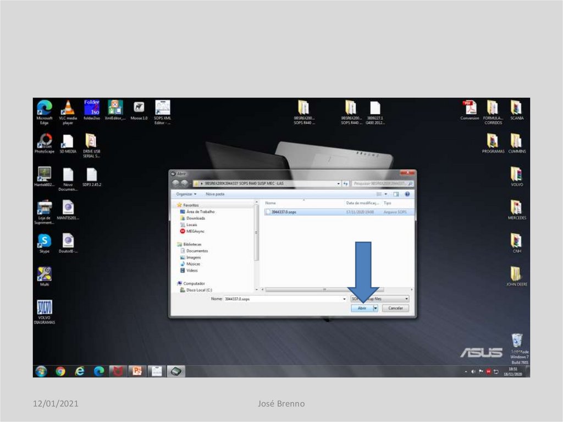Expand the file type filter dropdown
This screenshot has height=422, width=563.
coord(406,299)
